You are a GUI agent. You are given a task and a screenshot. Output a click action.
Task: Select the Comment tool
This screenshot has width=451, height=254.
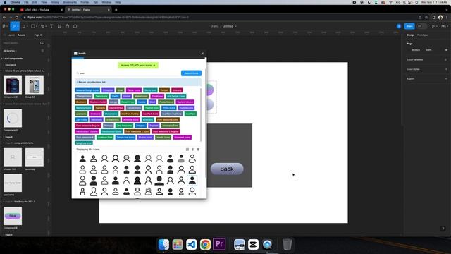click(x=75, y=26)
